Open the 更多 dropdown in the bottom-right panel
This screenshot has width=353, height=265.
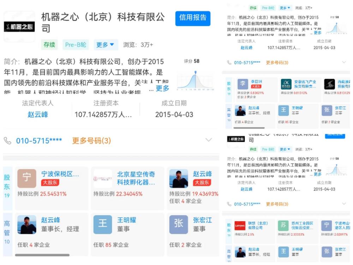(285, 149)
